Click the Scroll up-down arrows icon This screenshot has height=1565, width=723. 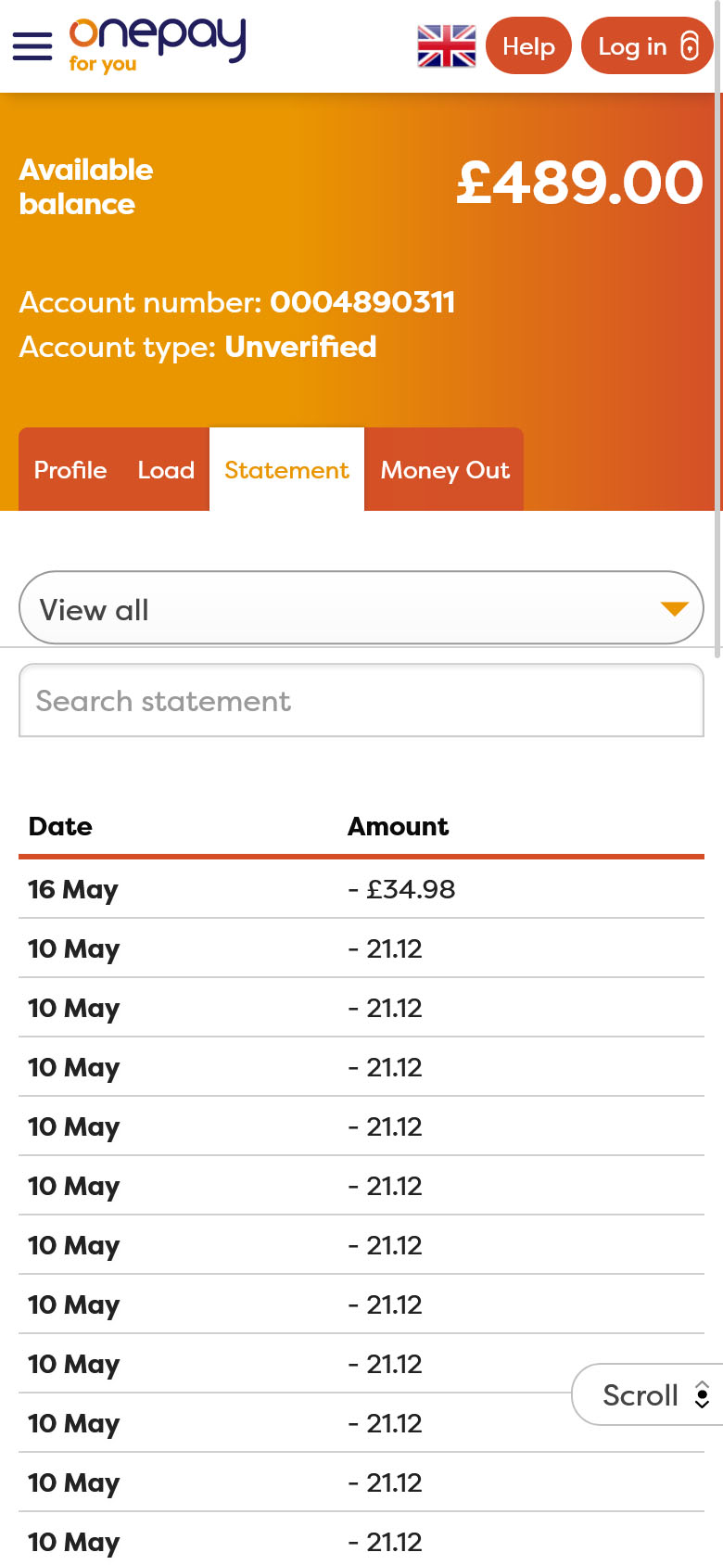click(703, 1394)
